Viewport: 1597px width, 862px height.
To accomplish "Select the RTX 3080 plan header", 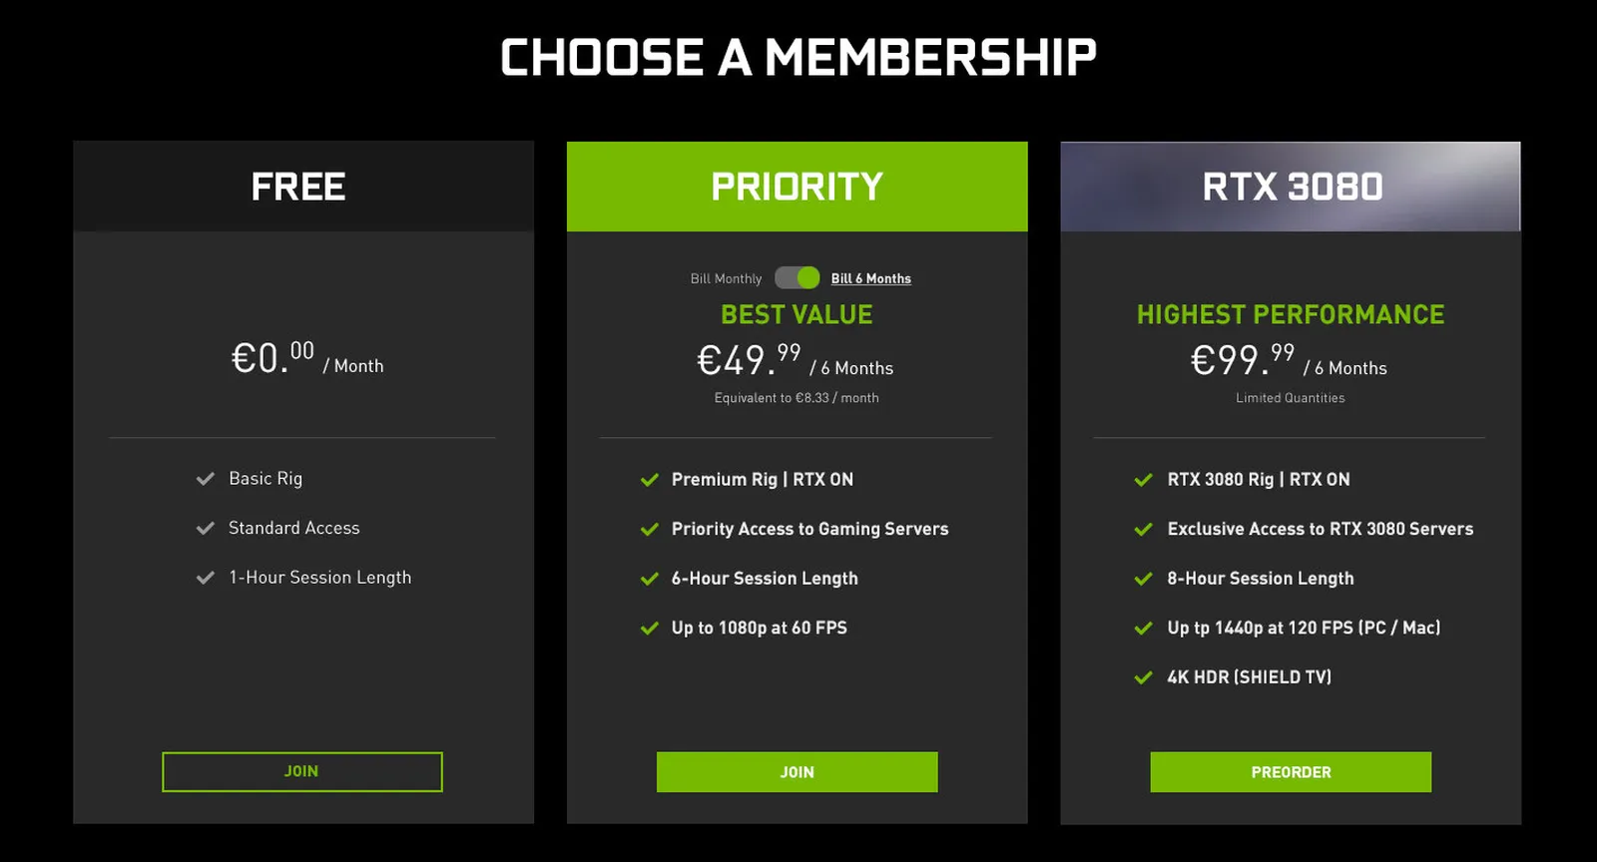I will pos(1291,187).
